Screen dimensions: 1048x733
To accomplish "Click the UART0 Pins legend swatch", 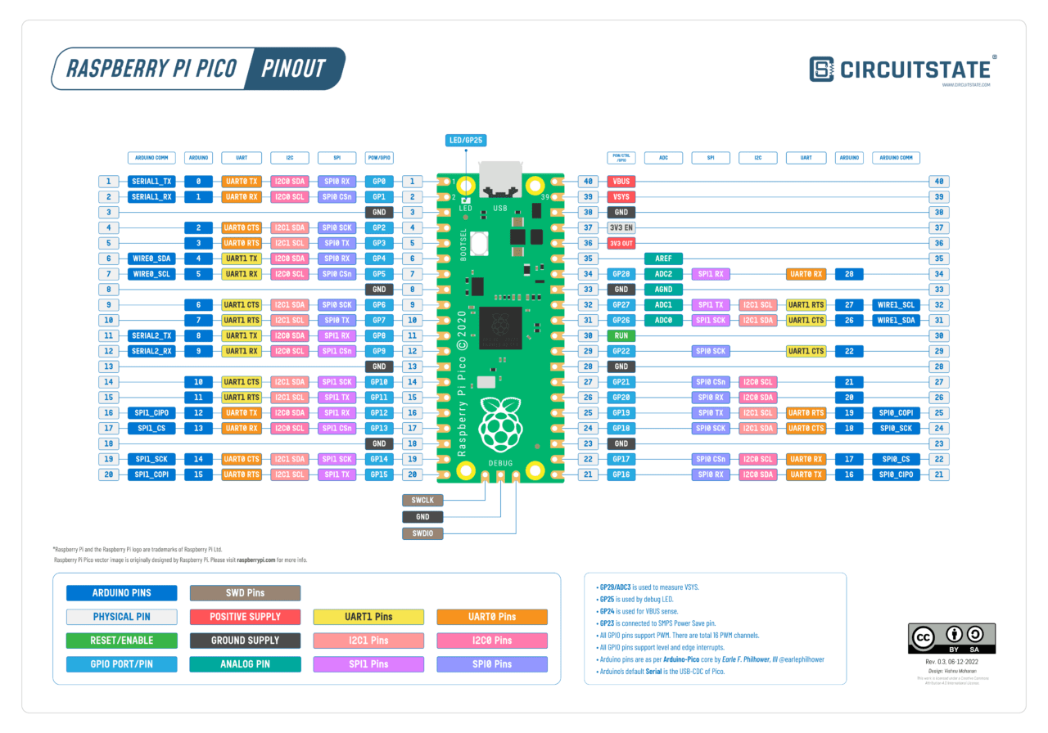I will pos(492,617).
